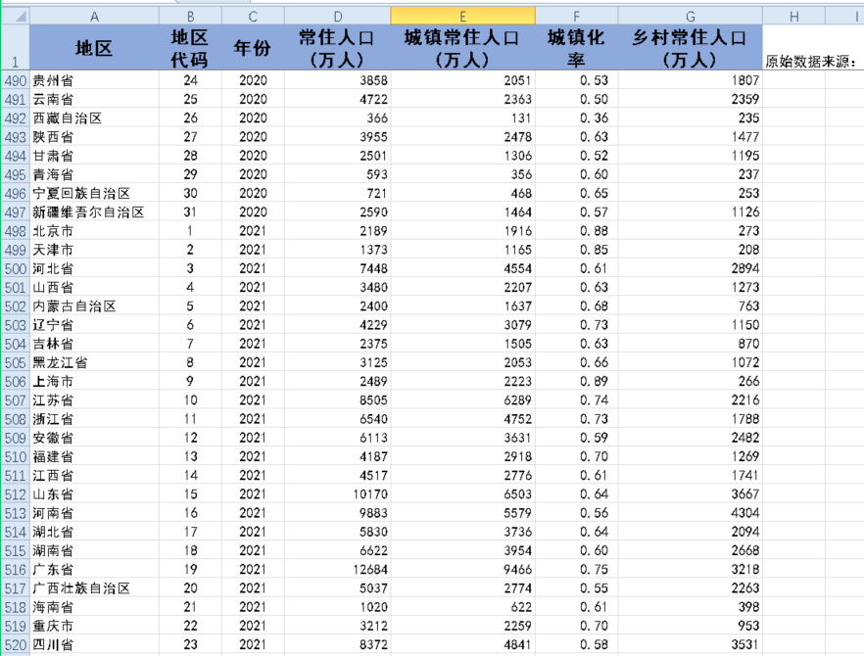Image resolution: width=864 pixels, height=656 pixels.
Task: Click the 广东省 cell
Action: coord(94,570)
